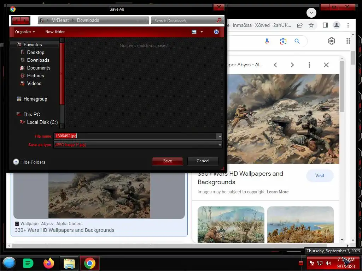The width and height of the screenshot is (362, 271).
Task: Open File Explorer from the taskbar
Action: click(x=69, y=263)
